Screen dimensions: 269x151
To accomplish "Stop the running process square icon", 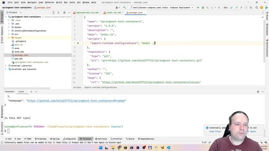I will coord(219,8).
